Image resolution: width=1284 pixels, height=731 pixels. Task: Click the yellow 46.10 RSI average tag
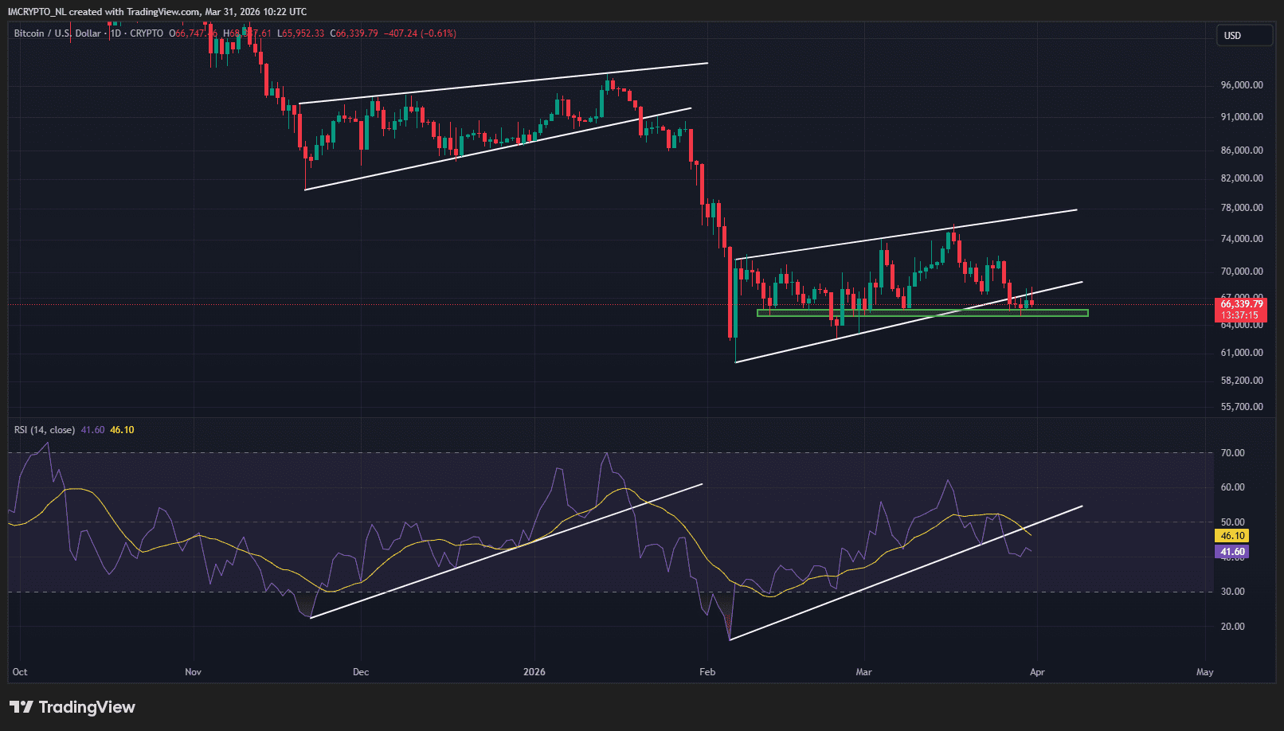(x=1232, y=536)
